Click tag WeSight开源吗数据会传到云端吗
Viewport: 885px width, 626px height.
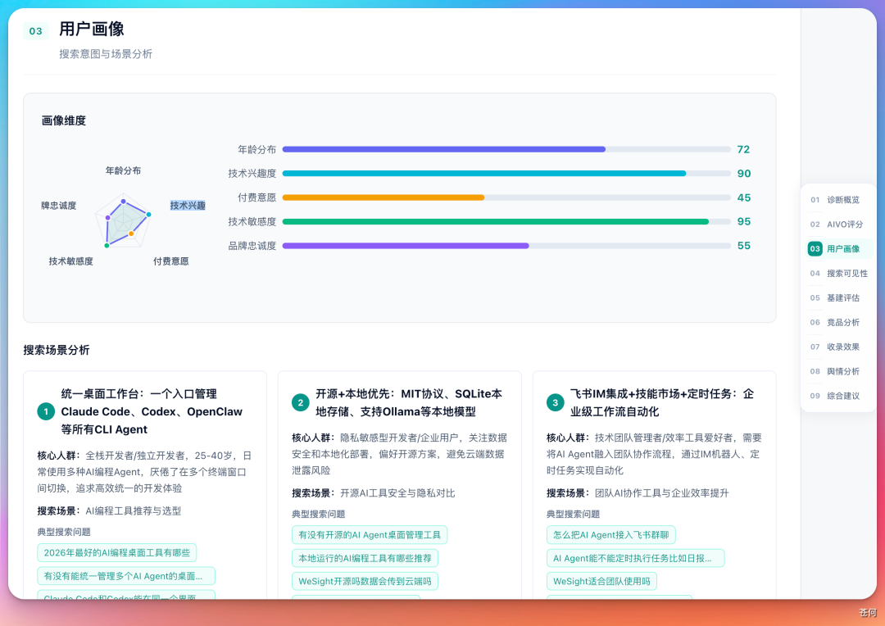[x=365, y=581]
